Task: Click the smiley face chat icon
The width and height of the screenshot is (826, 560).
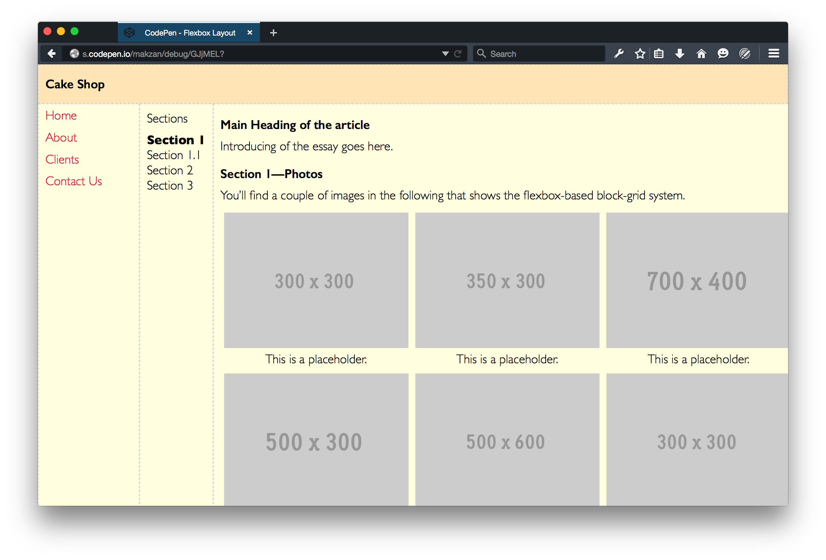Action: coord(722,54)
